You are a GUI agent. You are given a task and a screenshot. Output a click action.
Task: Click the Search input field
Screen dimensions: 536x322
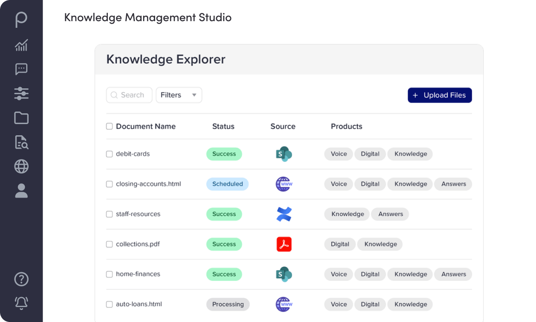click(x=132, y=95)
